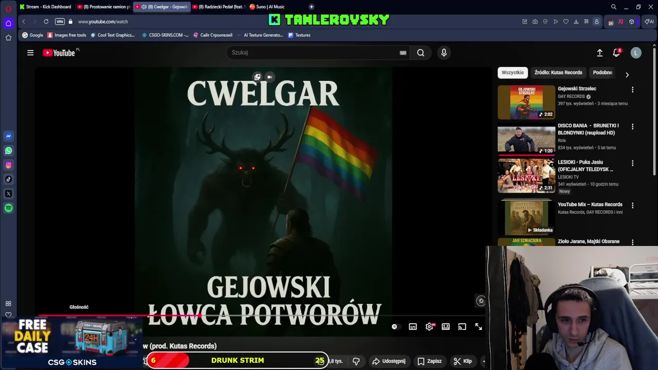
Task: Open Spotify in the Opera sidebar
Action: [8, 208]
